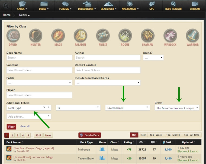Screen dimensions: 206x164
Task: Open the Patch dropdown
Action: pyautogui.click(x=39, y=83)
